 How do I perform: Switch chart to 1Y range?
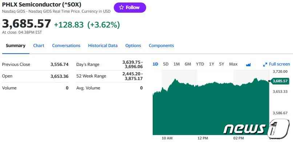click(x=212, y=64)
